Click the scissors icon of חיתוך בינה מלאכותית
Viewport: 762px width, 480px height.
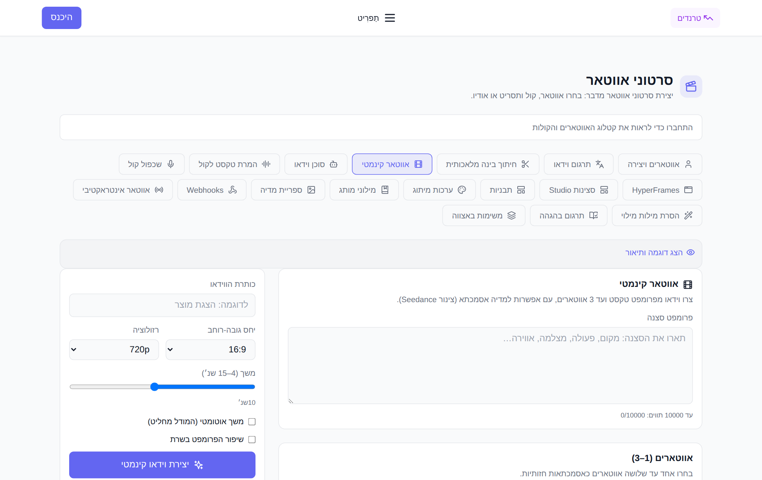tap(525, 164)
